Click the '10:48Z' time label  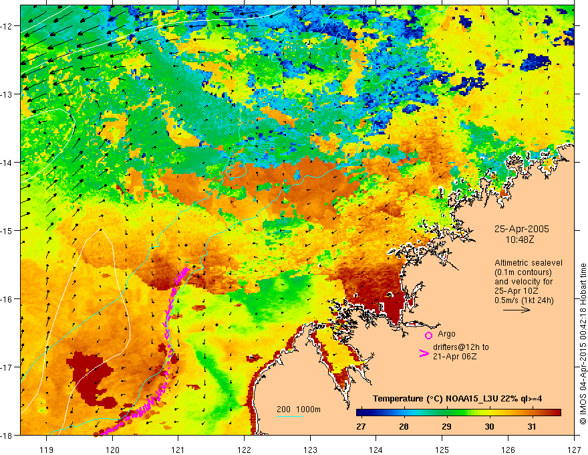(520, 240)
